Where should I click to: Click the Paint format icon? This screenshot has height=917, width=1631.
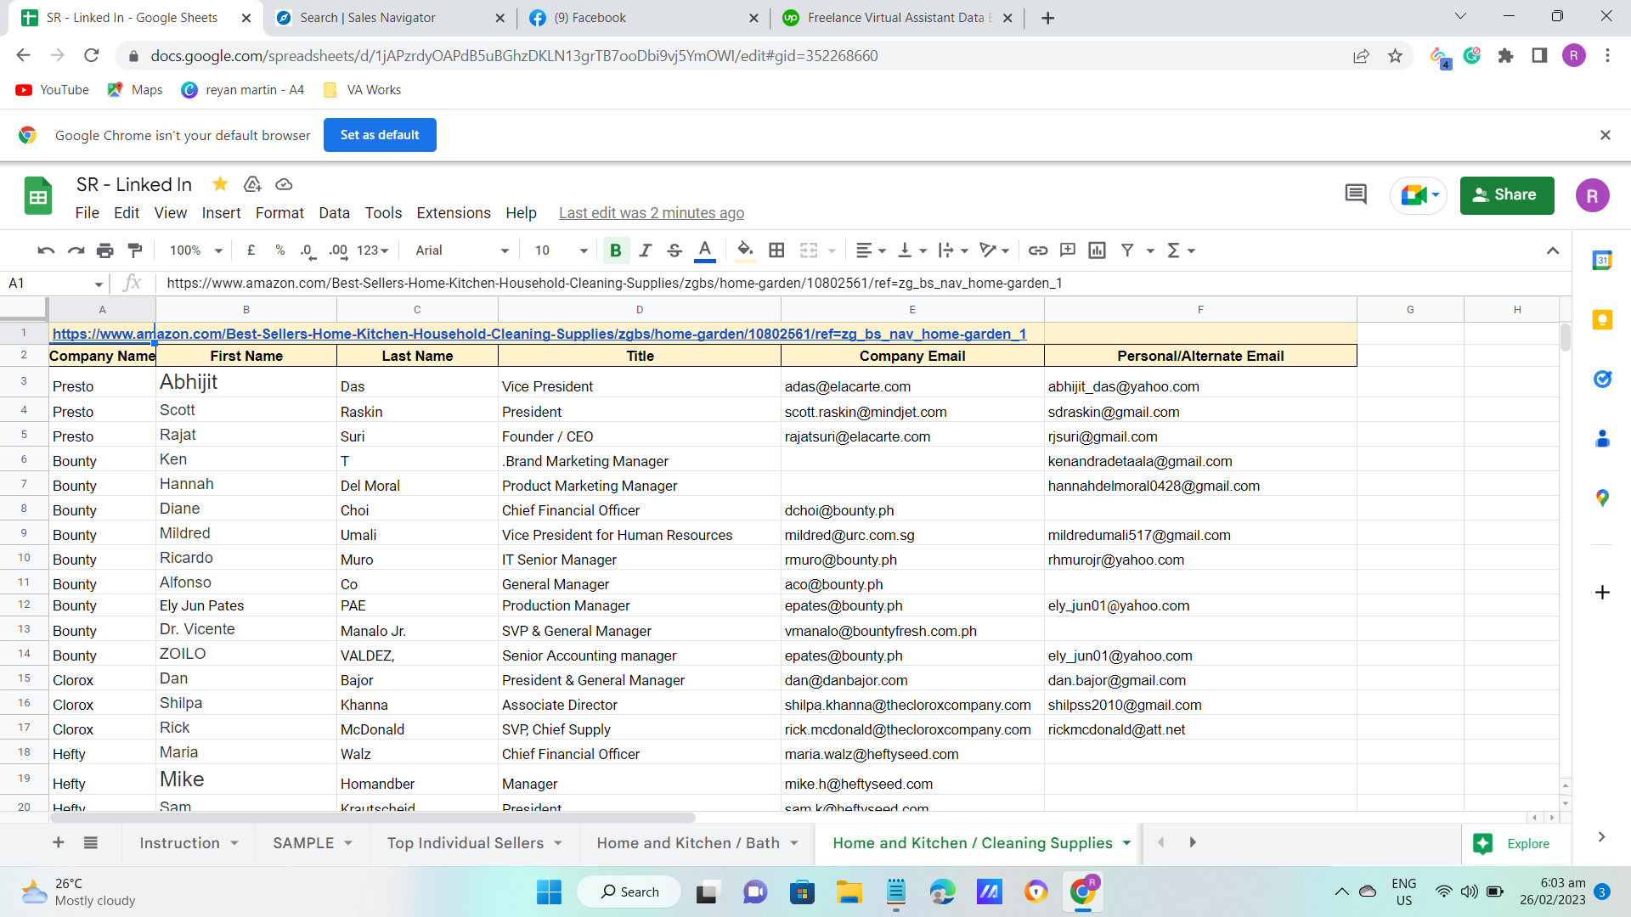pos(134,250)
